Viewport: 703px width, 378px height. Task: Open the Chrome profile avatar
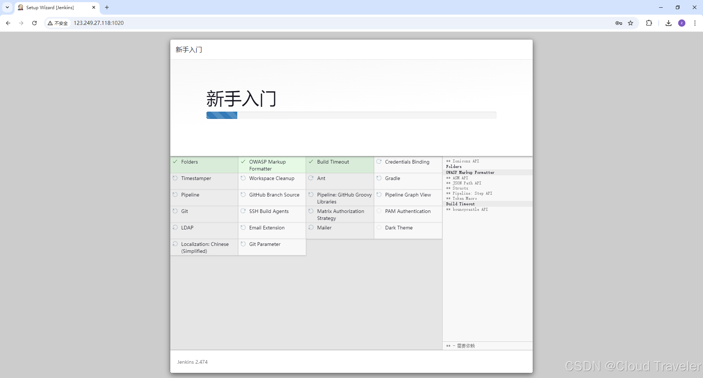(682, 23)
